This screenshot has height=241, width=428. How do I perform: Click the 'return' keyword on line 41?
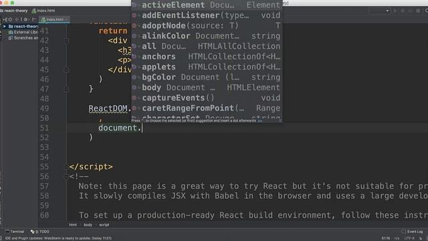tap(113, 31)
